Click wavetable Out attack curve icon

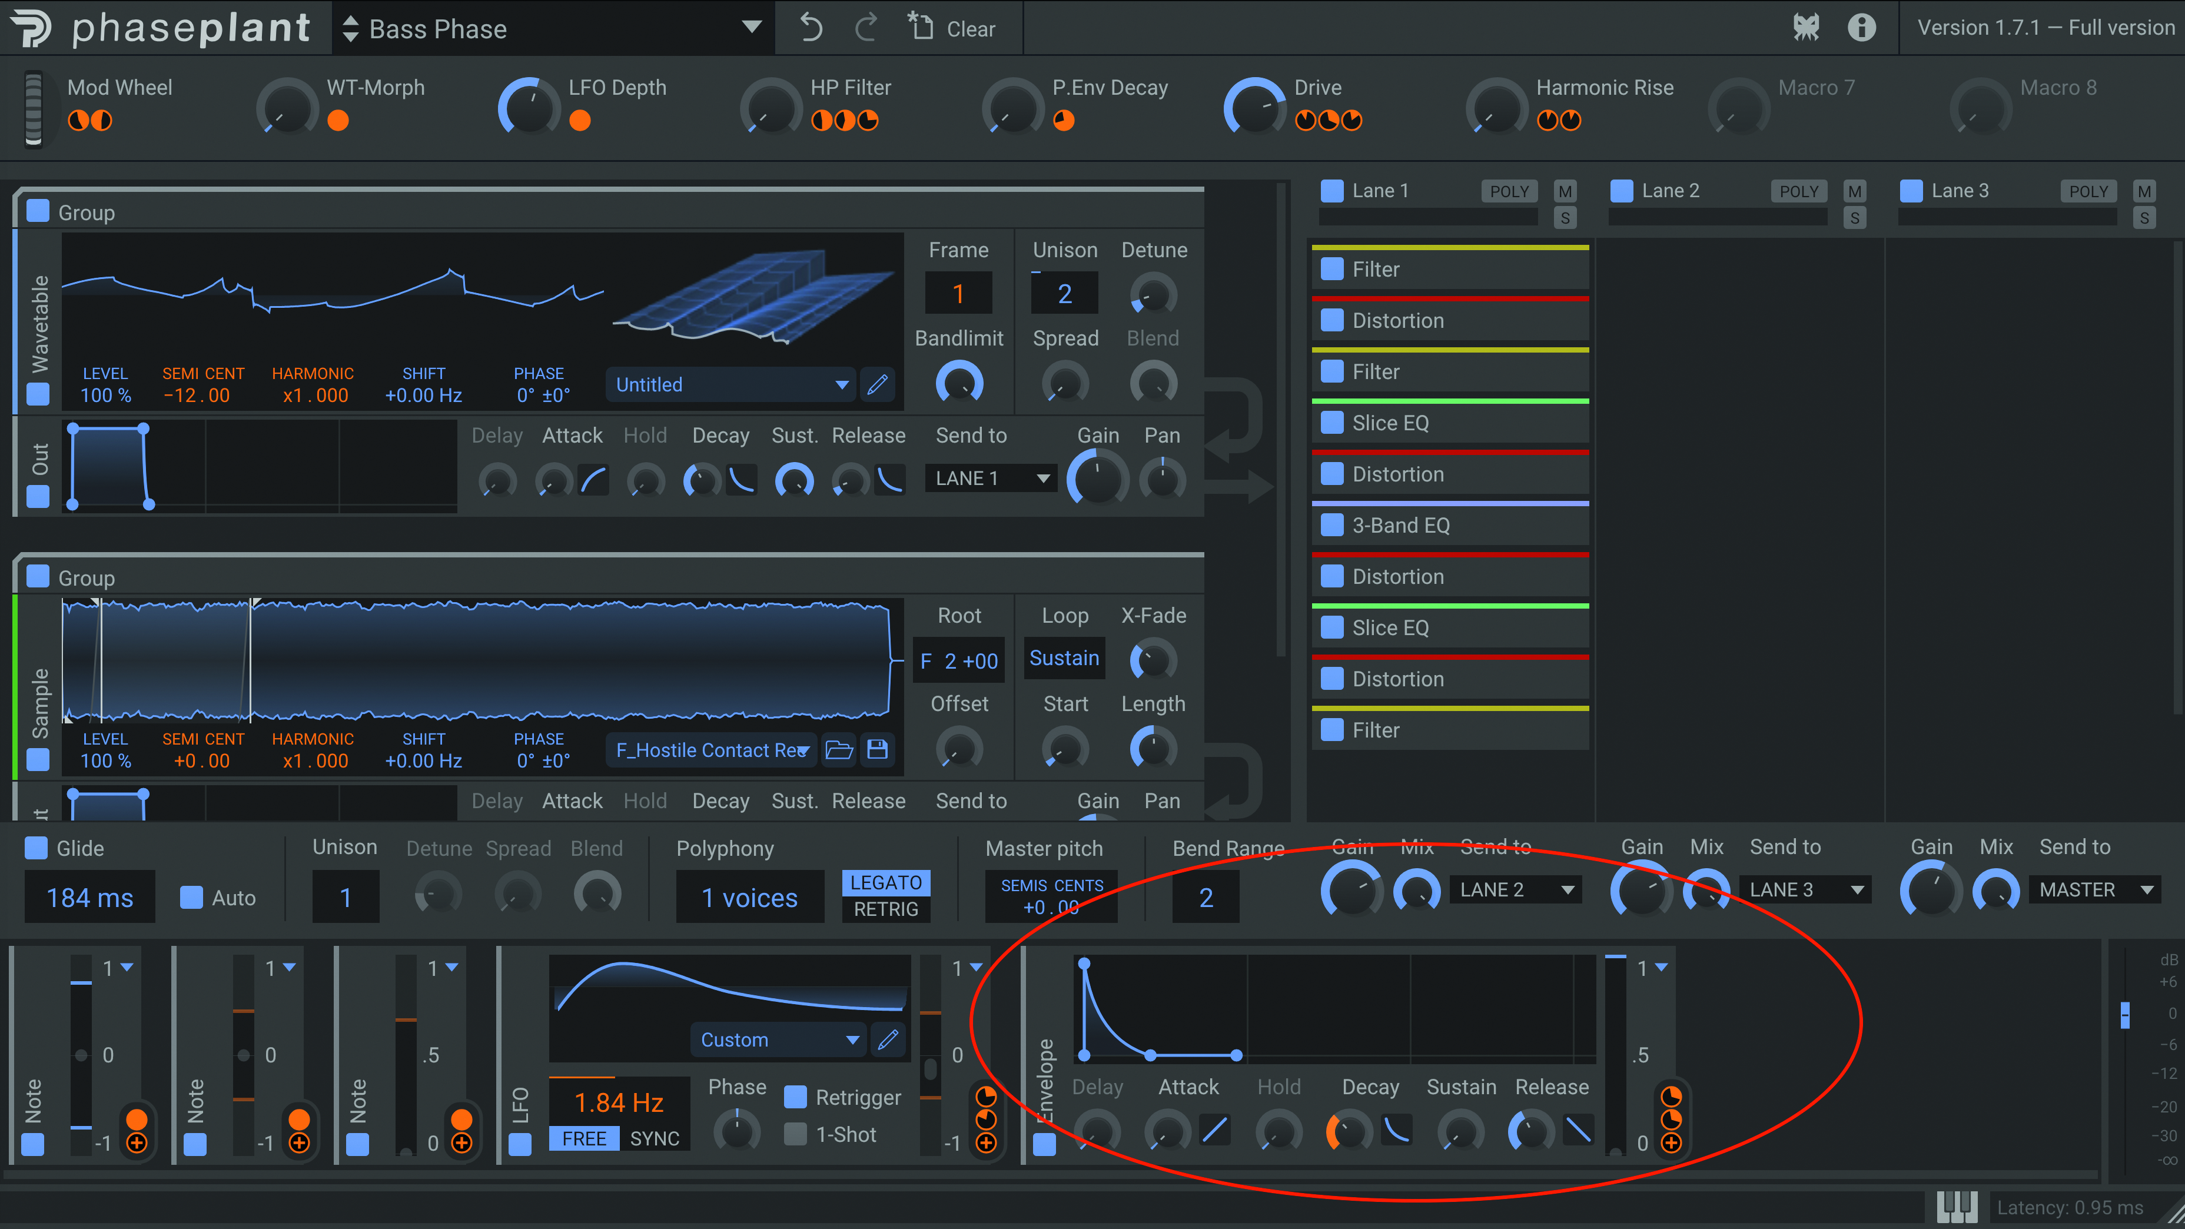(594, 479)
